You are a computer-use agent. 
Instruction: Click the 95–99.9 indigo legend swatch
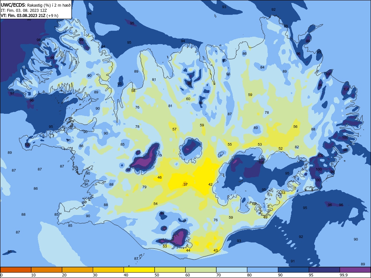coord(324,270)
